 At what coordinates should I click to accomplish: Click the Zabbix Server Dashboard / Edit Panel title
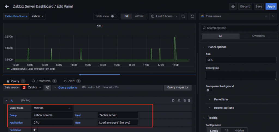pyautogui.click(x=43, y=6)
